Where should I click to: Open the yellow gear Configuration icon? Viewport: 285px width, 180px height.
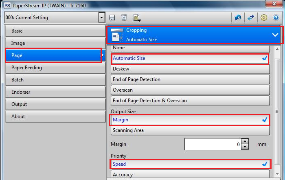pos(264,18)
